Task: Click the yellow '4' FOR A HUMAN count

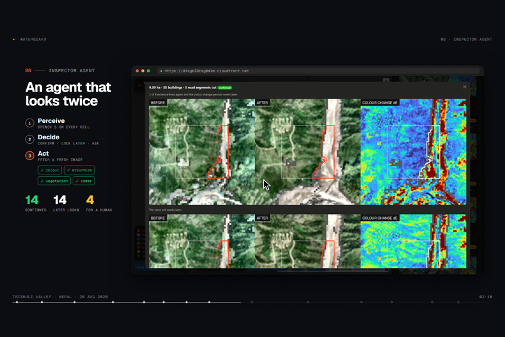Action: [90, 200]
